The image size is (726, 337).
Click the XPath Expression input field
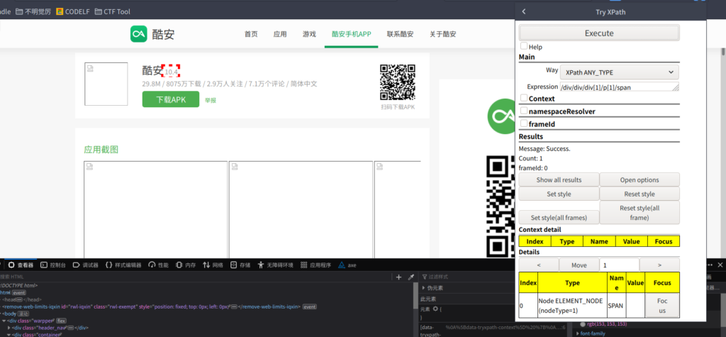pos(619,87)
